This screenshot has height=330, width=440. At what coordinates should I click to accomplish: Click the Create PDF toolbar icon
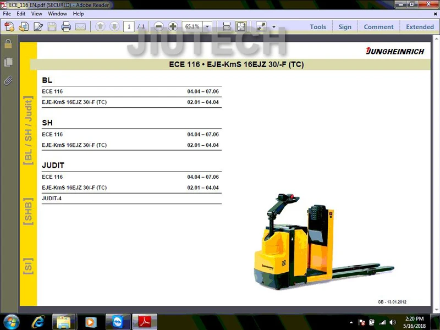click(9, 26)
